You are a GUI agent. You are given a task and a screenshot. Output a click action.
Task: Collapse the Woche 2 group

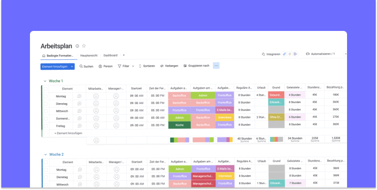click(45, 155)
